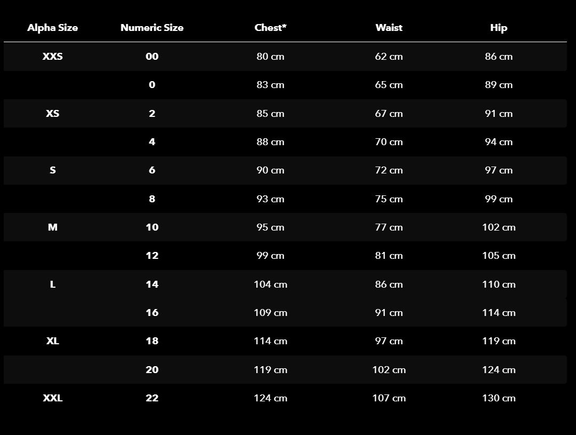576x435 pixels.
Task: Click the Numeric Size column header
Action: coord(152,28)
